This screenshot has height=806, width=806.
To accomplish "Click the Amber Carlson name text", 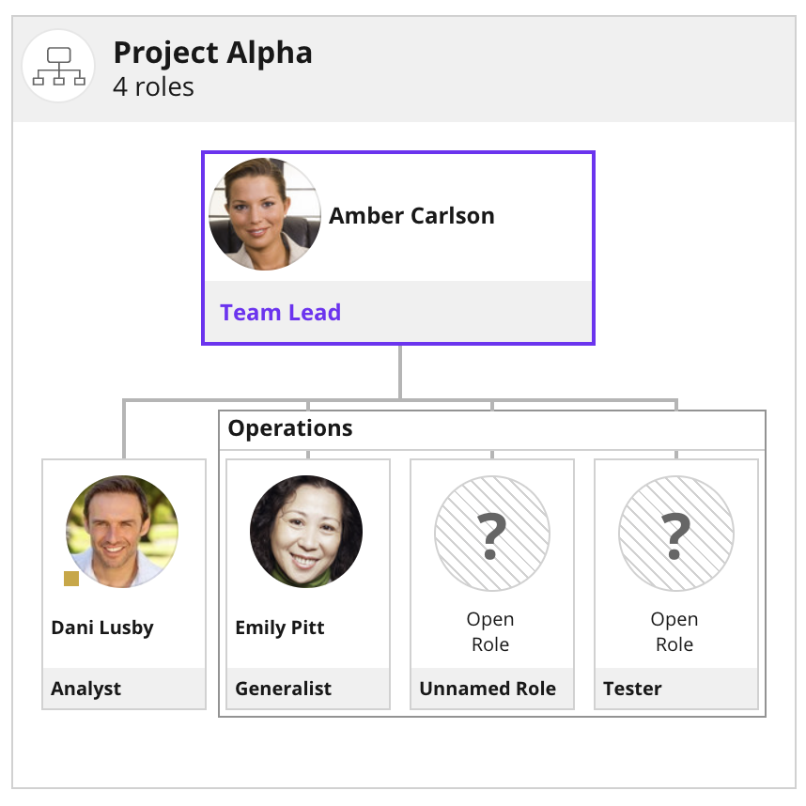I will coord(411,215).
